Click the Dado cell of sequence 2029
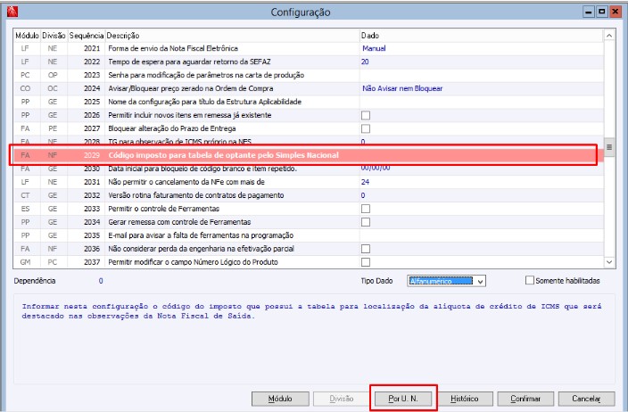The height and width of the screenshot is (412, 628). pos(482,155)
